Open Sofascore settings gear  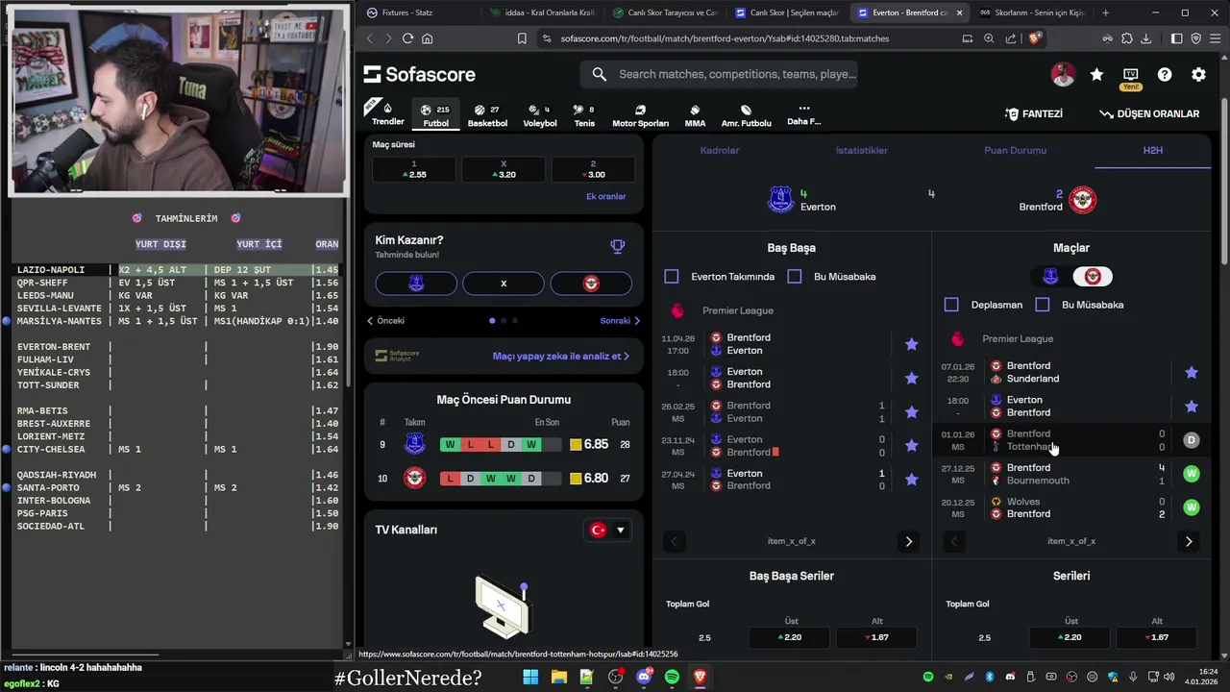(1198, 75)
